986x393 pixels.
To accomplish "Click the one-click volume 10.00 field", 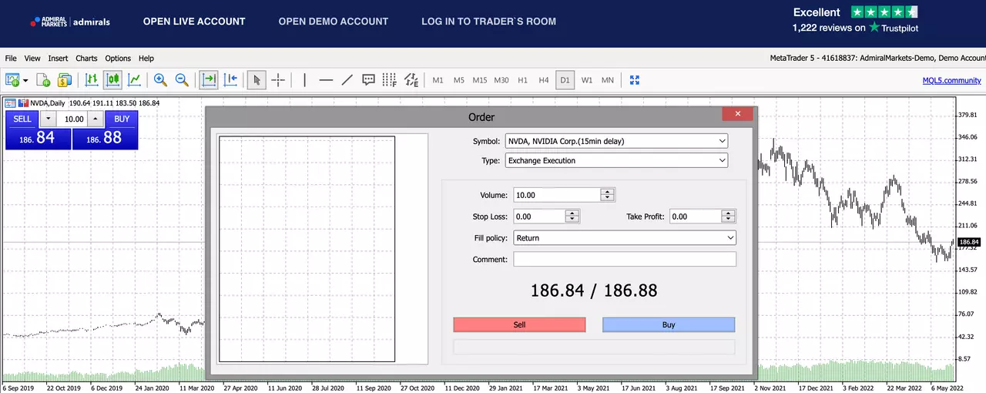I will (72, 119).
